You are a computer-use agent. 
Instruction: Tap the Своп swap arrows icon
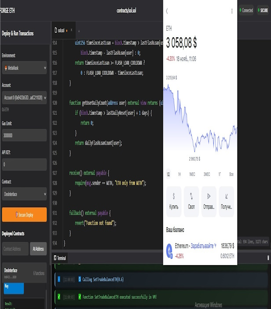click(191, 196)
